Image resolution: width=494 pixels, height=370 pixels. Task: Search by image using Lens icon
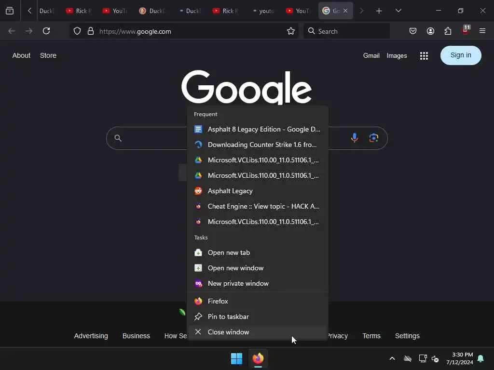[x=374, y=138]
